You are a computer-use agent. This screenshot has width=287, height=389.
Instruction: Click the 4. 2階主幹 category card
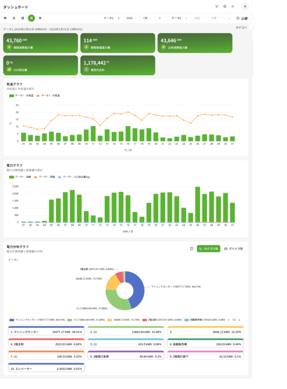point(46,344)
